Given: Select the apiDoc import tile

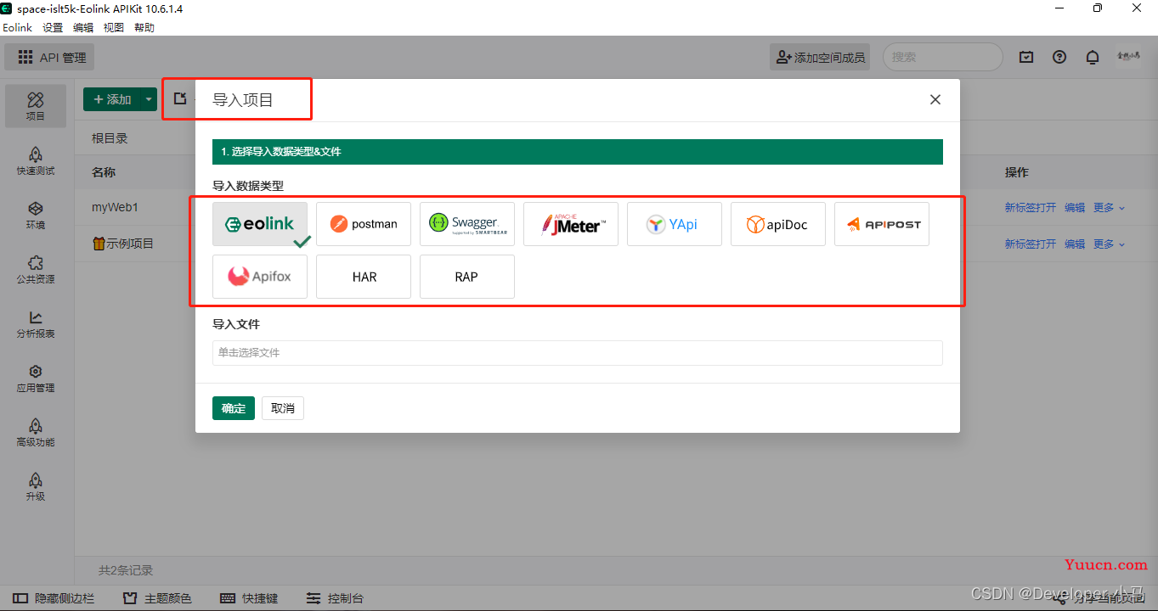Looking at the screenshot, I should pyautogui.click(x=778, y=224).
